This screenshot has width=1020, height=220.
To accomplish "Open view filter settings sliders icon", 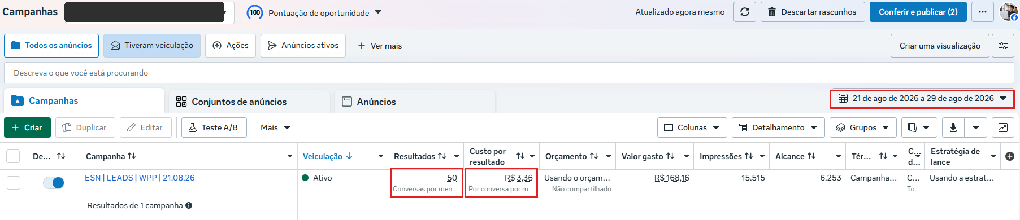I will pyautogui.click(x=1003, y=46).
